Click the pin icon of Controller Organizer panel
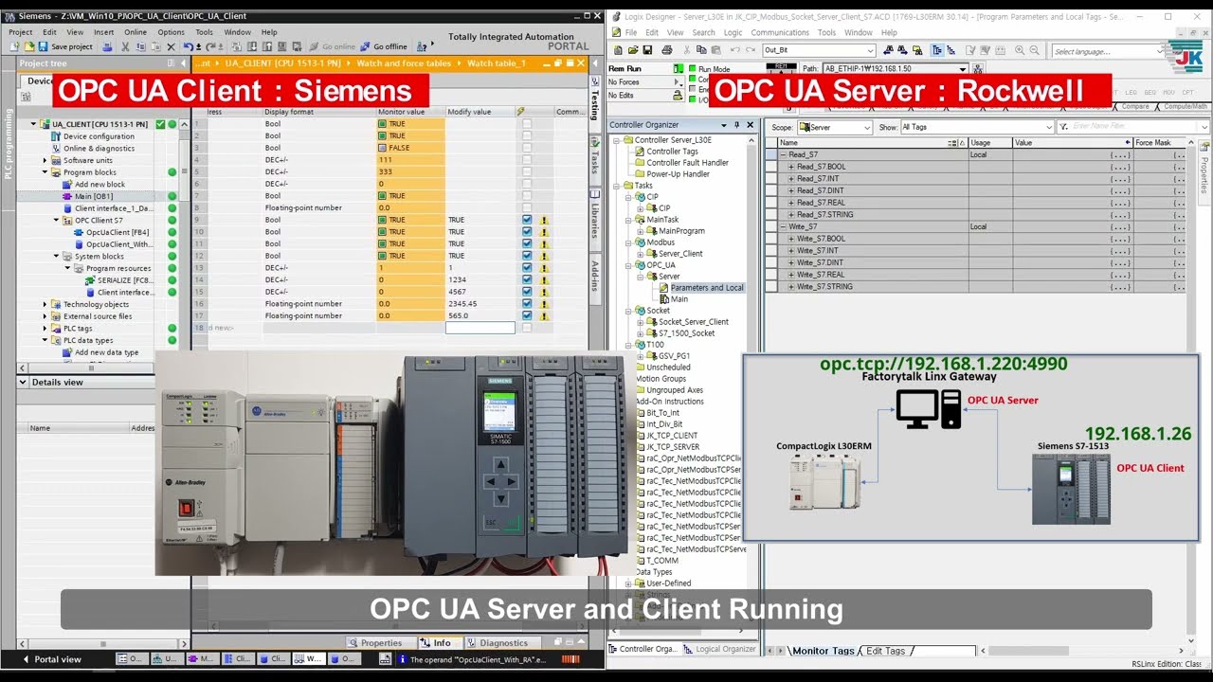Image resolution: width=1213 pixels, height=682 pixels. (736, 125)
